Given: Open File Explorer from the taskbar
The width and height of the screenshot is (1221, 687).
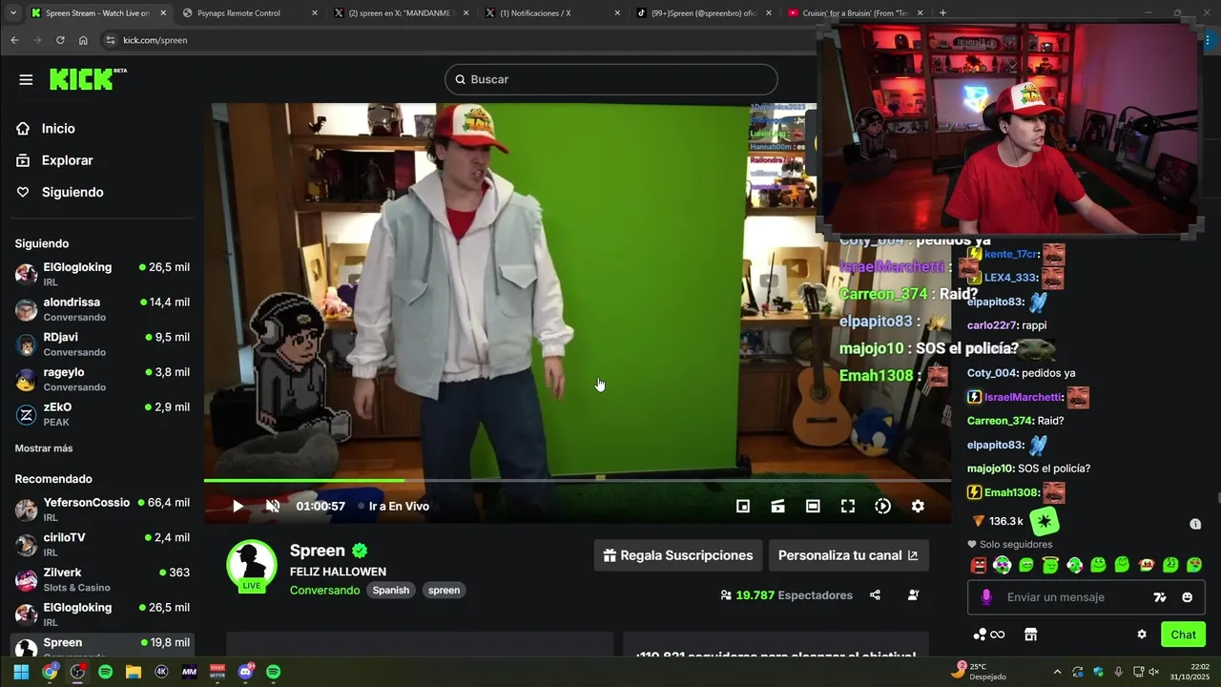Looking at the screenshot, I should (x=134, y=672).
